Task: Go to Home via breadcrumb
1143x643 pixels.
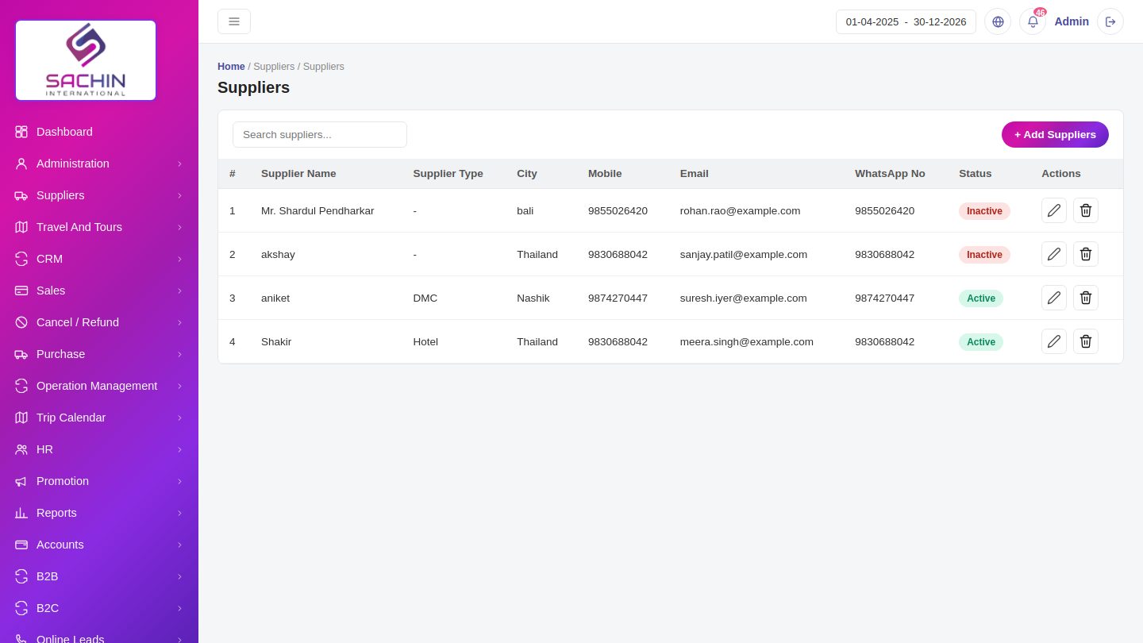Action: click(x=231, y=67)
